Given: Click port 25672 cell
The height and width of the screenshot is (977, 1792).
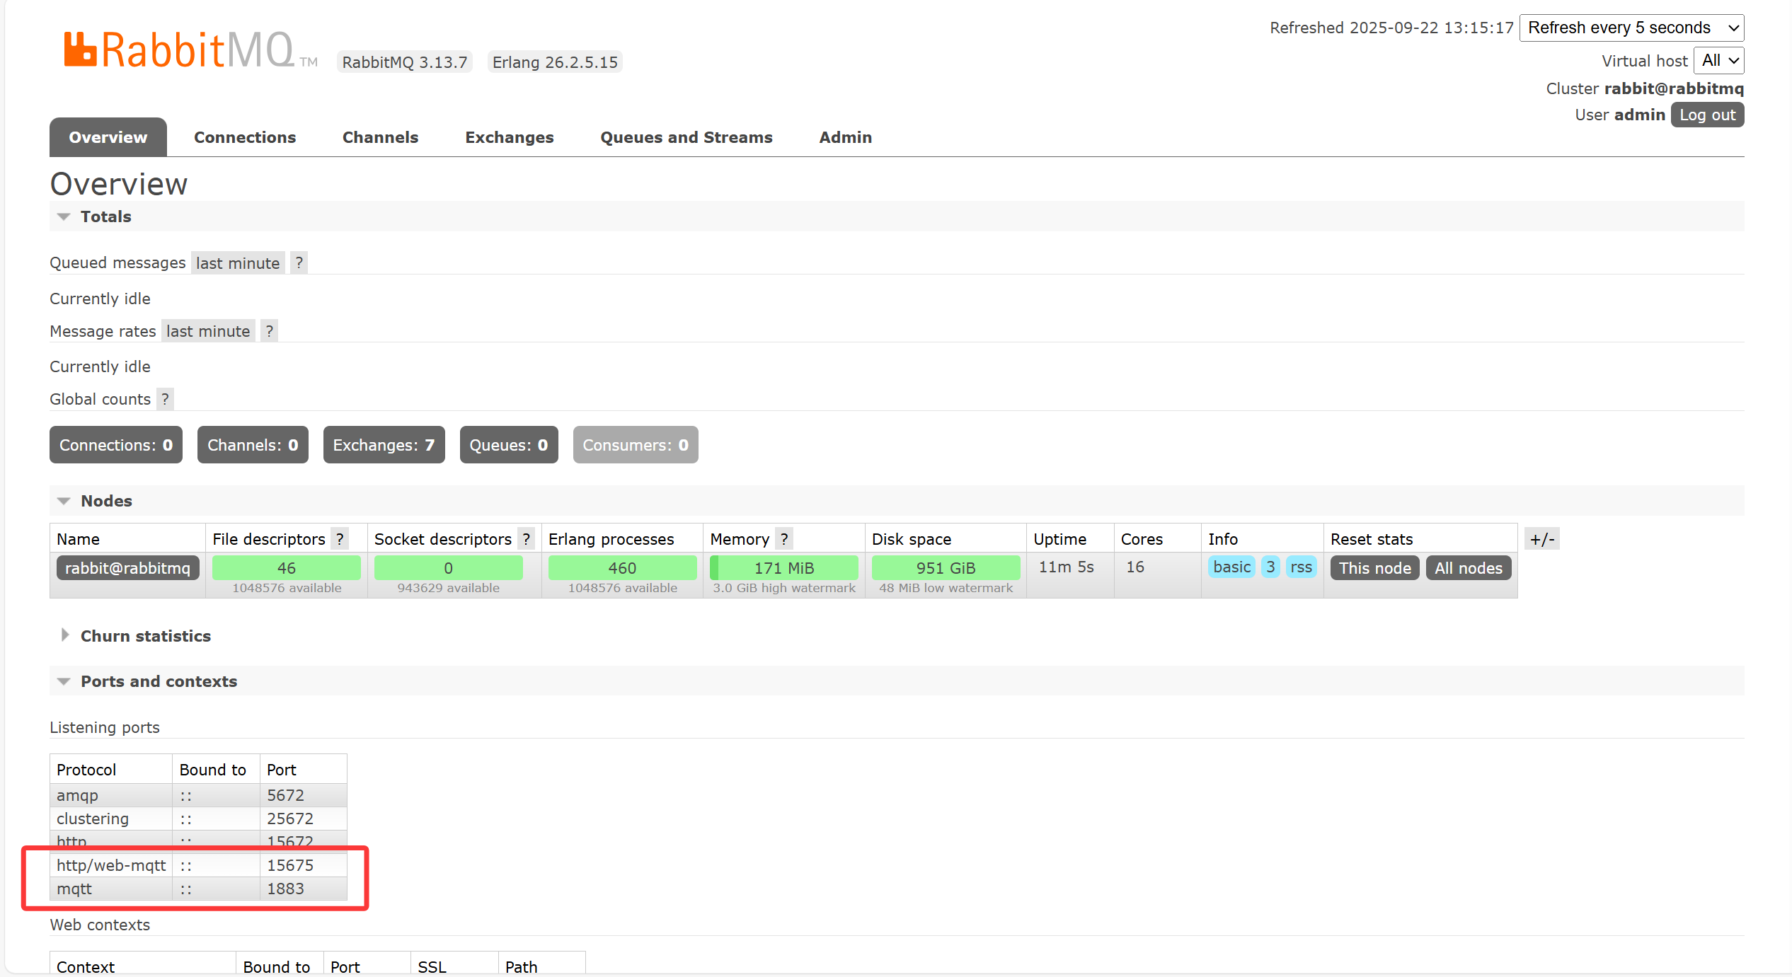Looking at the screenshot, I should pos(303,819).
